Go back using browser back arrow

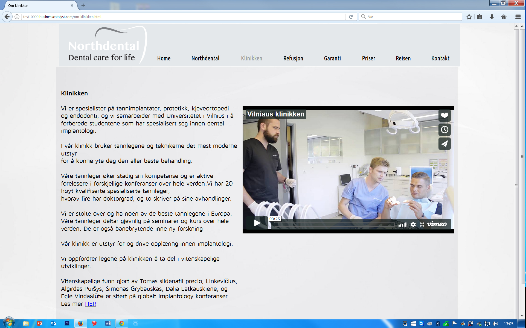coord(7,17)
